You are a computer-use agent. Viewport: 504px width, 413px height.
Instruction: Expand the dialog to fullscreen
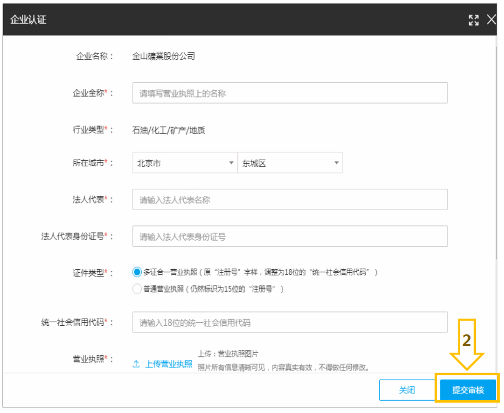[x=473, y=20]
